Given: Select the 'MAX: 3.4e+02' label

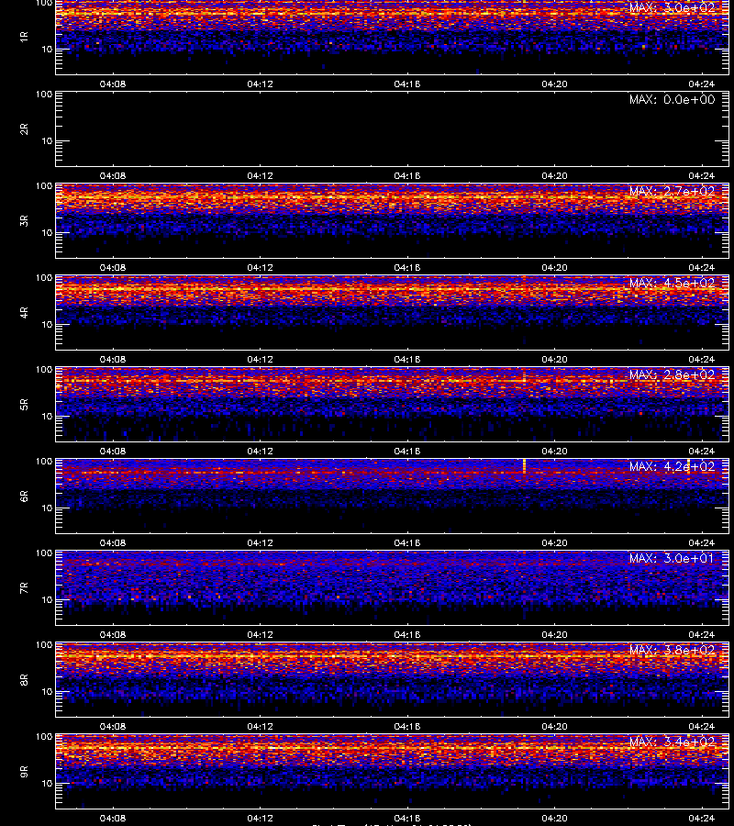Looking at the screenshot, I should coord(672,742).
